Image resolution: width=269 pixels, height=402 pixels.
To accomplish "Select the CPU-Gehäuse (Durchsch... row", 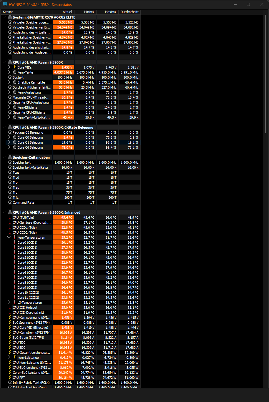I will point(70,222).
